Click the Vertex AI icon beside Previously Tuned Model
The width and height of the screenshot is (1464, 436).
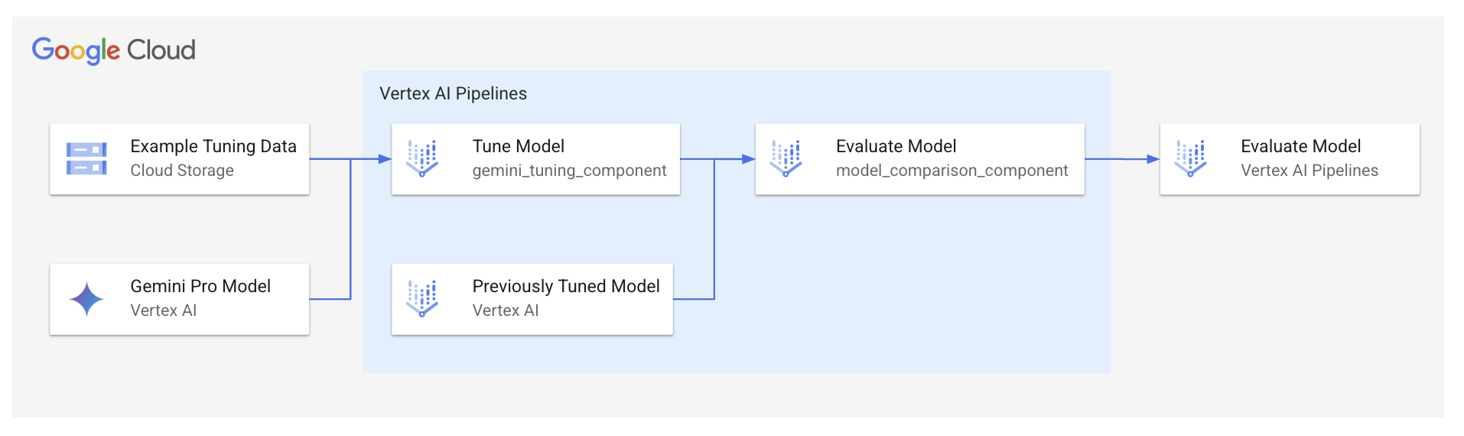pyautogui.click(x=422, y=298)
